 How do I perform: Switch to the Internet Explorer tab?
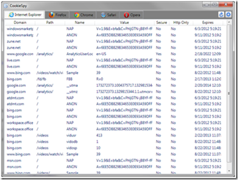coord(25,15)
